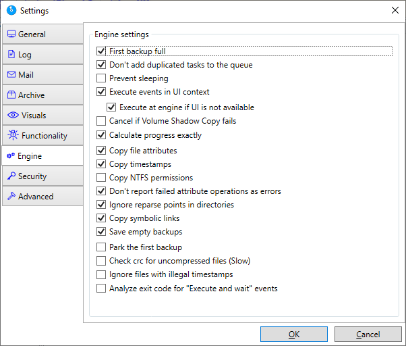Confirm settings with the OK button
The height and width of the screenshot is (346, 406).
[x=294, y=335]
